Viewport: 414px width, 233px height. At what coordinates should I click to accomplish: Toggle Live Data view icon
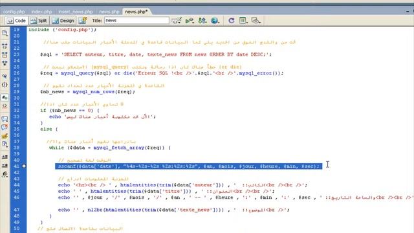click(x=83, y=21)
